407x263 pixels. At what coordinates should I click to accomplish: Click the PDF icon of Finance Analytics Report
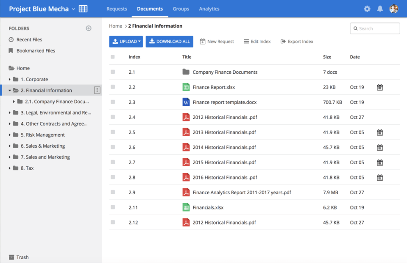coord(186,193)
